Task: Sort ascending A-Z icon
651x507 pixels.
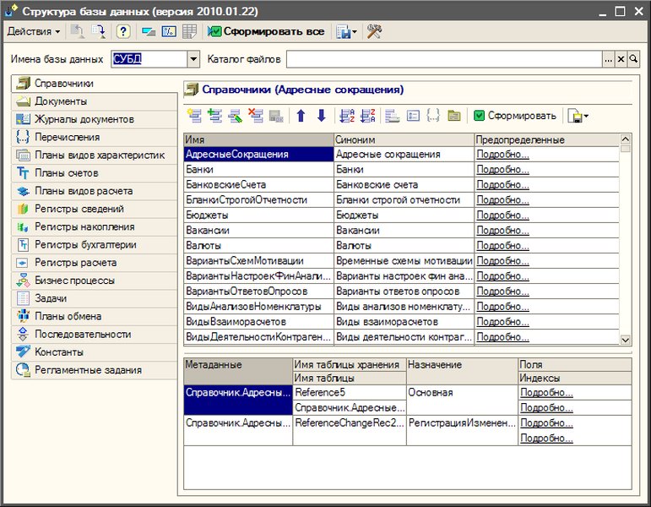Action: [347, 116]
